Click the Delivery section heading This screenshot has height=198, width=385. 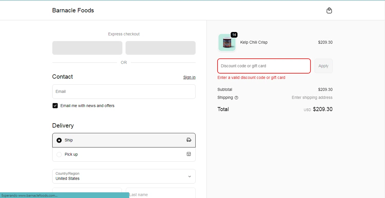tap(63, 126)
